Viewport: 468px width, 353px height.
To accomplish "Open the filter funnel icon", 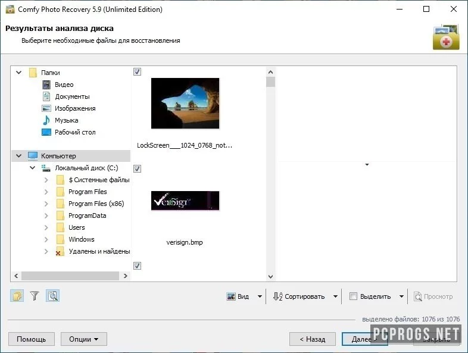I will click(x=35, y=296).
